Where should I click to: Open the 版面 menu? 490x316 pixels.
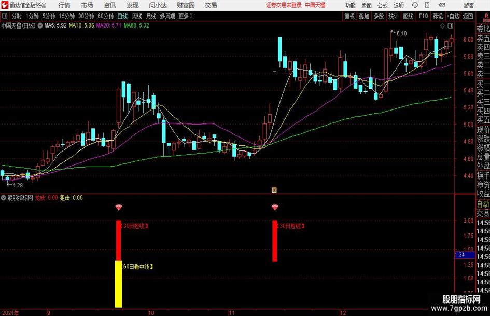(x=366, y=5)
